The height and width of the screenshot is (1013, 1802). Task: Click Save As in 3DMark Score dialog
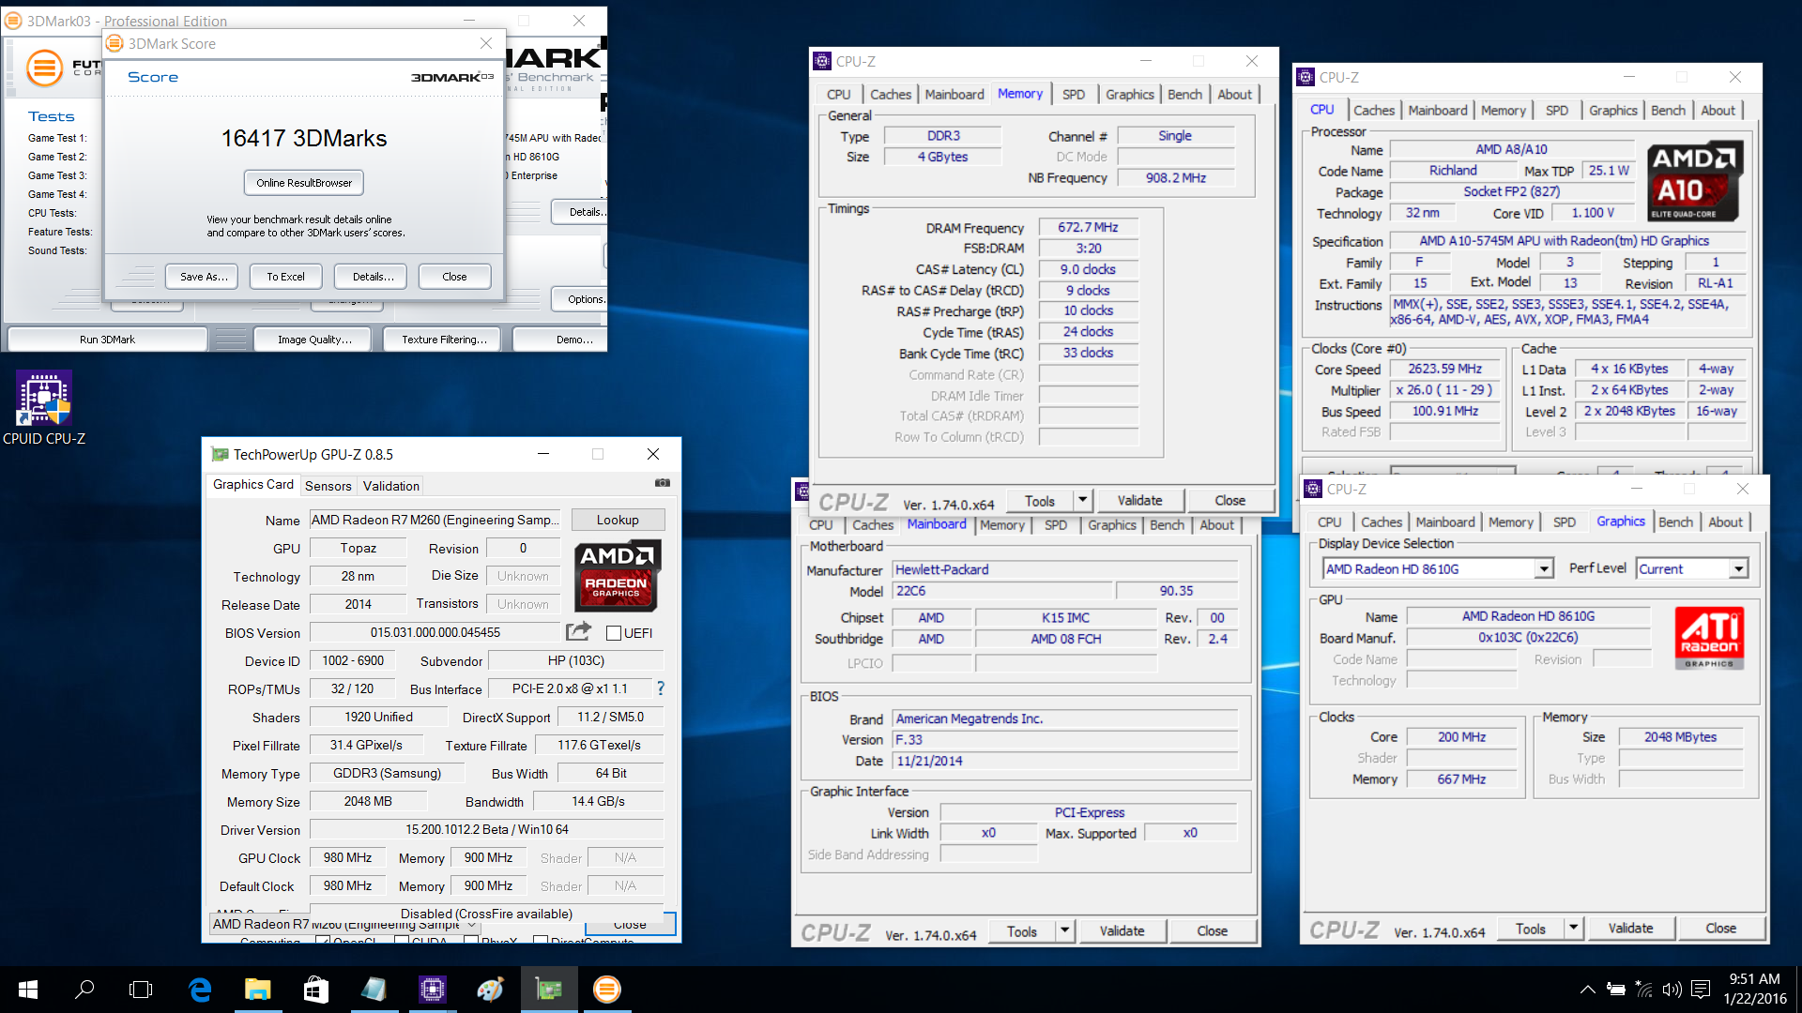[x=204, y=277]
